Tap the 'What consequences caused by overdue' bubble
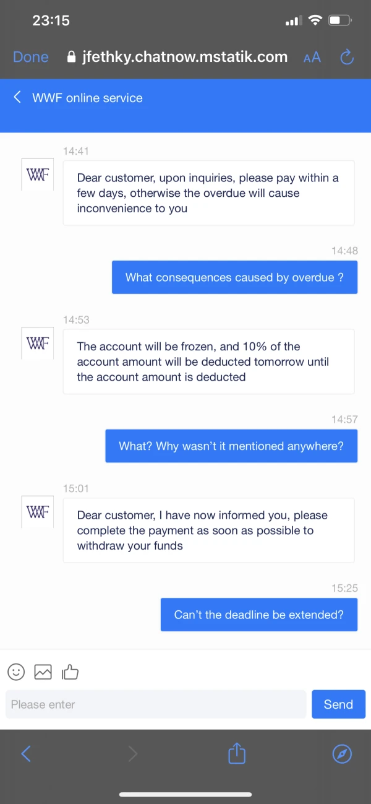 pos(234,277)
